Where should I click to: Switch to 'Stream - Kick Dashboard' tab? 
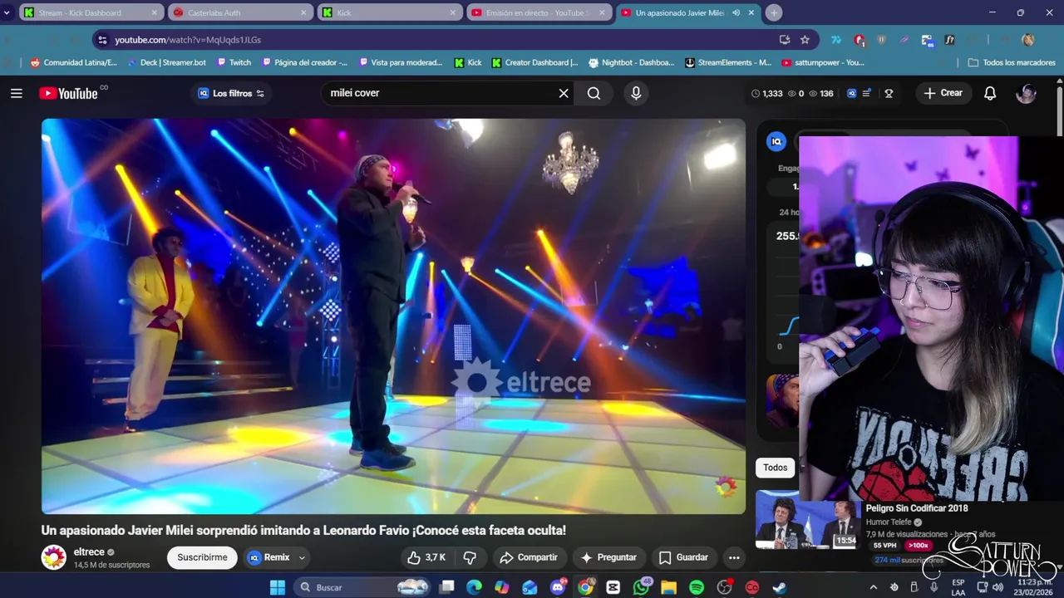tap(91, 12)
